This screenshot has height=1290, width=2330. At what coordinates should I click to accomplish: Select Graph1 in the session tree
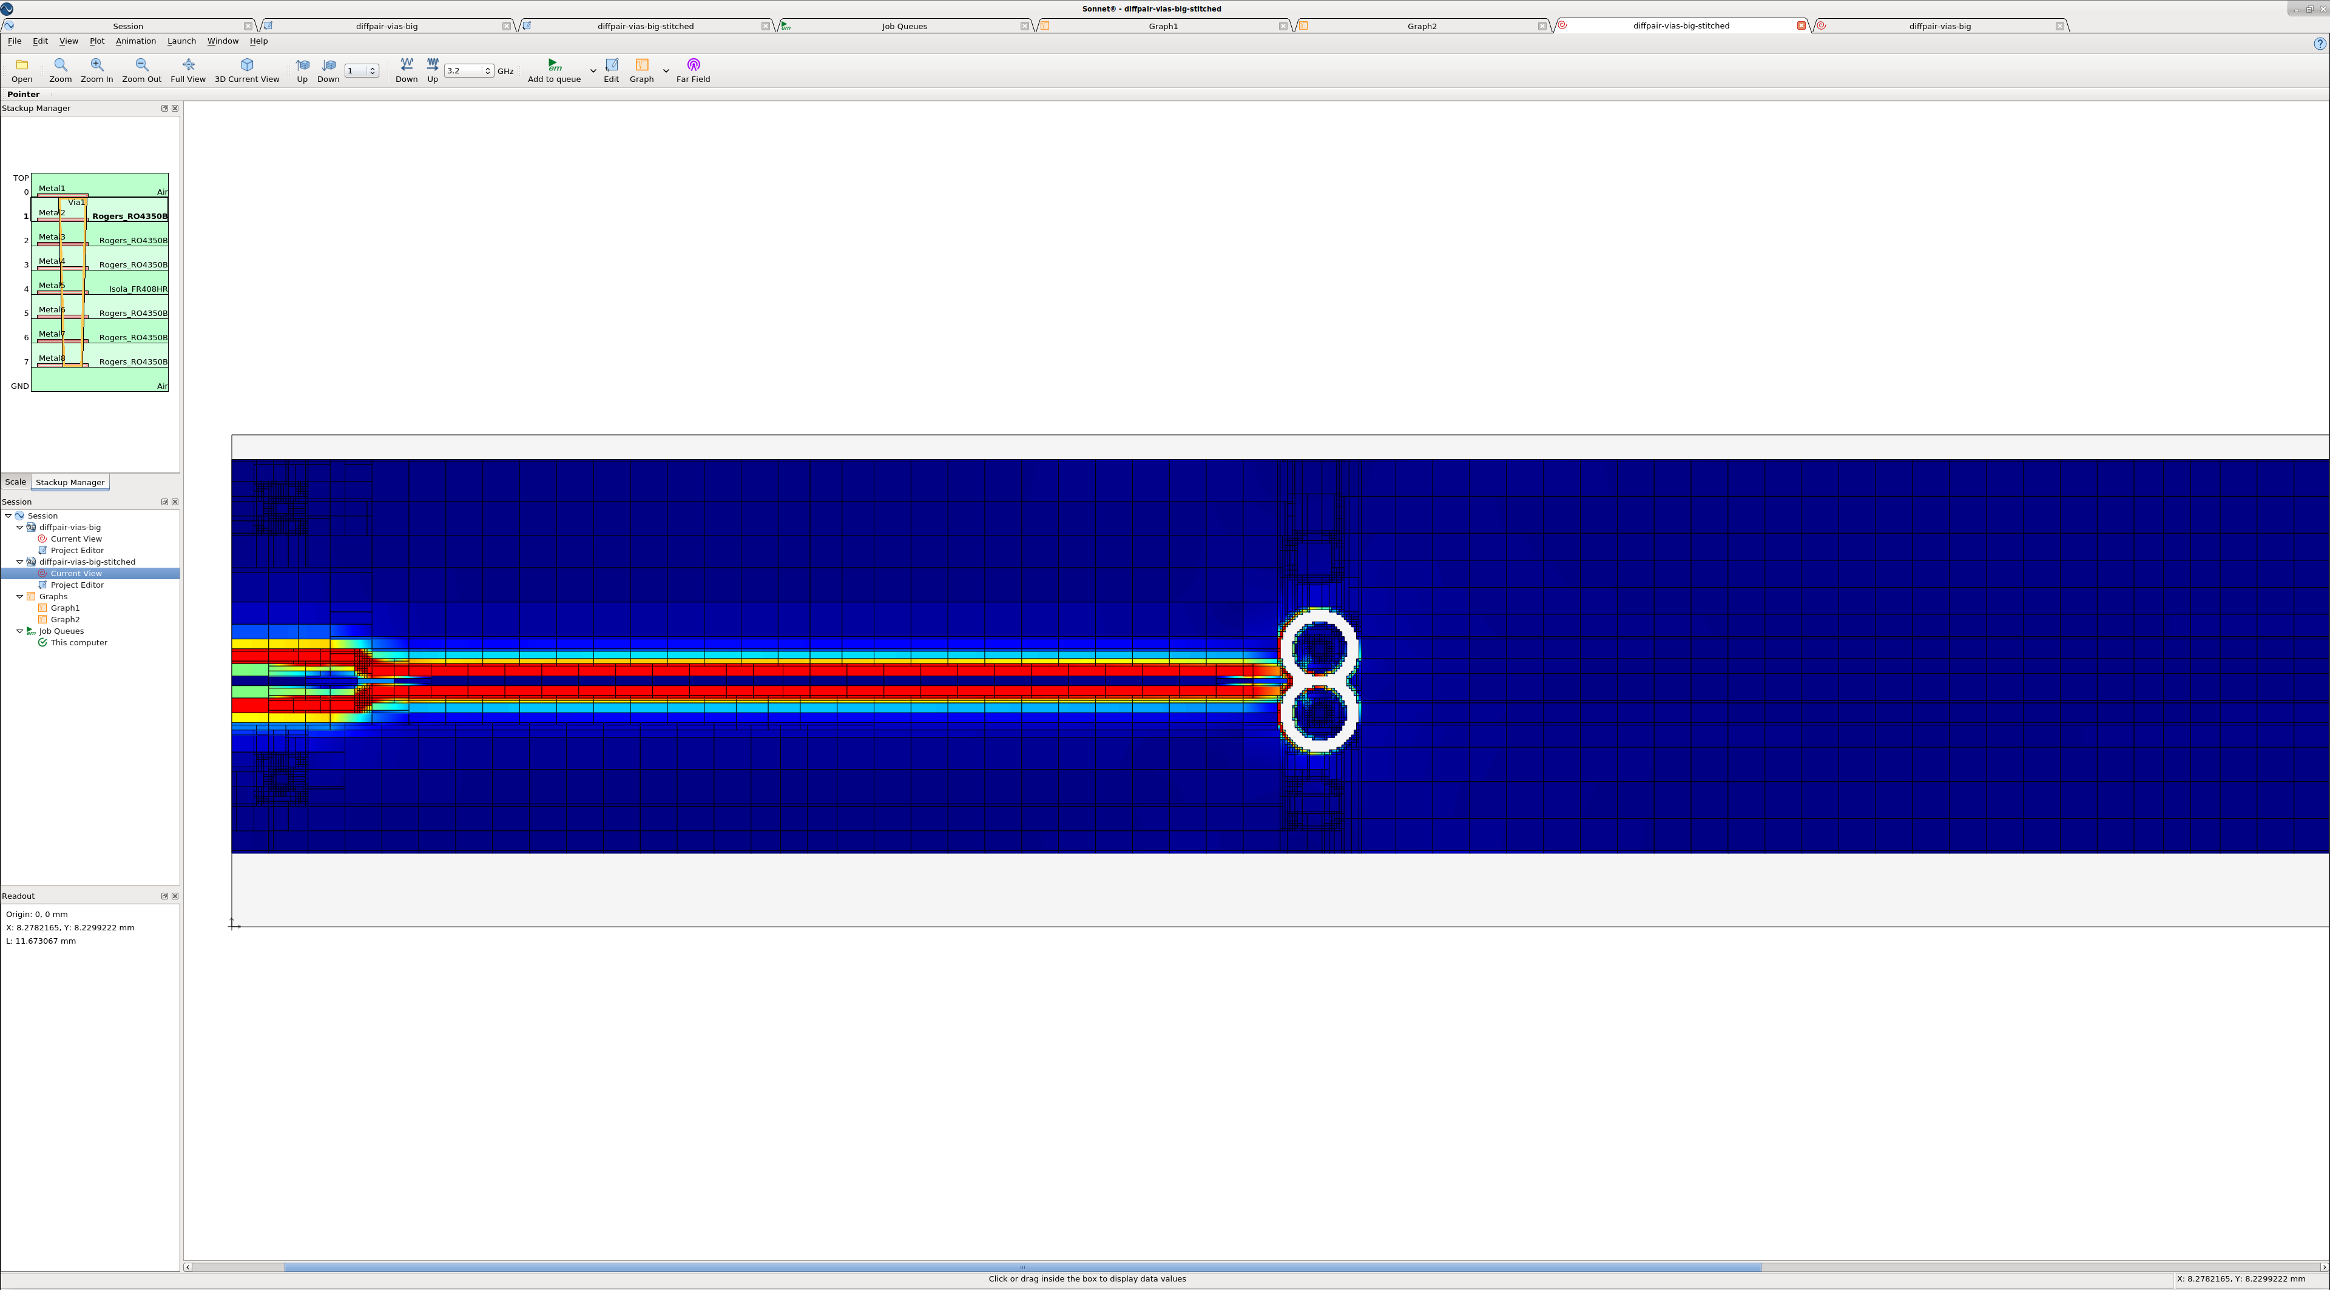(x=65, y=608)
